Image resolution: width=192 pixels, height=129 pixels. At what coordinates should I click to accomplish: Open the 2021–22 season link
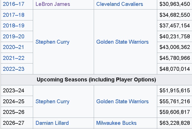[x=13, y=58]
